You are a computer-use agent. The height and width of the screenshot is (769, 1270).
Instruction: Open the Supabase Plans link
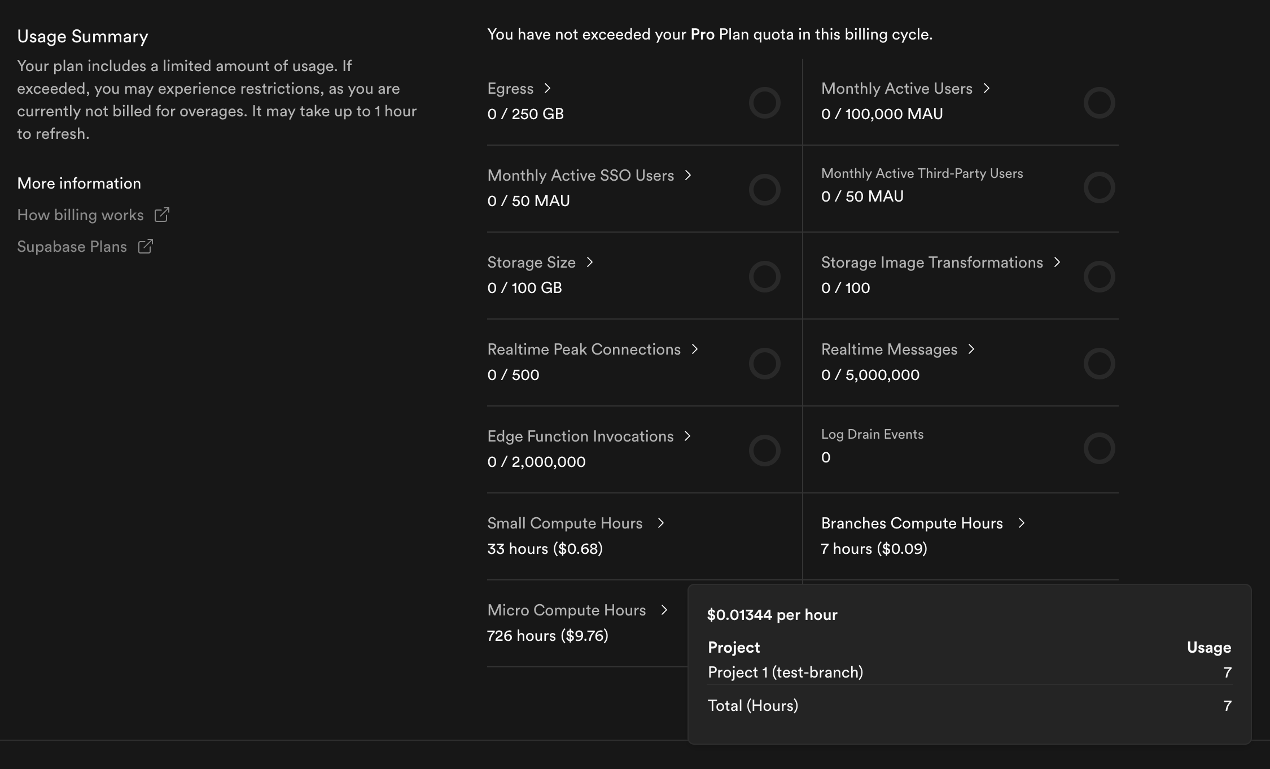pos(72,247)
